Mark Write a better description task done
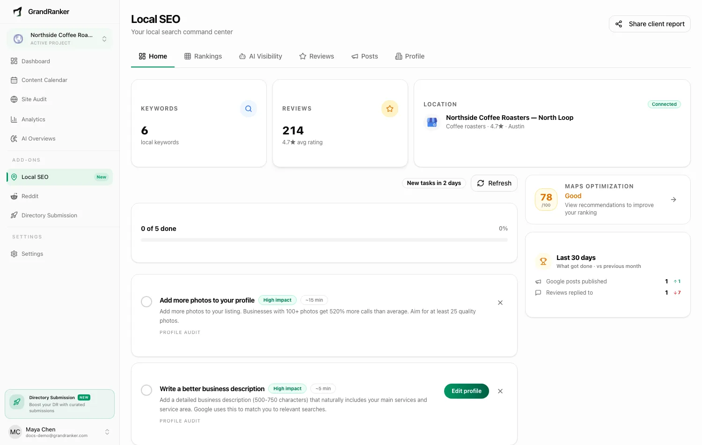 pos(146,390)
